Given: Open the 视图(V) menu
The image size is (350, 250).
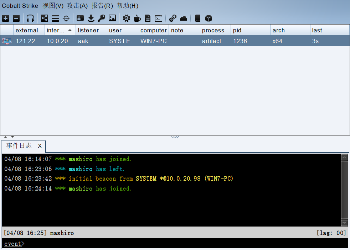Looking at the screenshot, I should tap(53, 6).
